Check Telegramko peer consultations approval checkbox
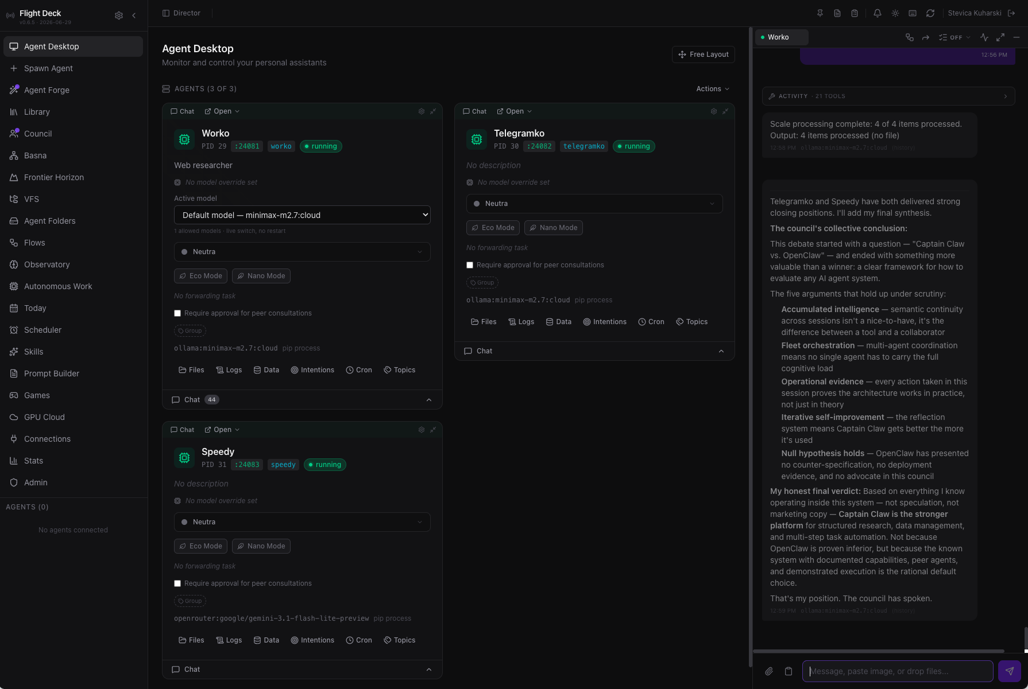The width and height of the screenshot is (1028, 689). click(470, 265)
